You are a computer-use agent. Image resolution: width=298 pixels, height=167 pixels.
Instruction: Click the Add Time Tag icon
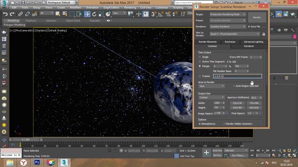point(176,156)
